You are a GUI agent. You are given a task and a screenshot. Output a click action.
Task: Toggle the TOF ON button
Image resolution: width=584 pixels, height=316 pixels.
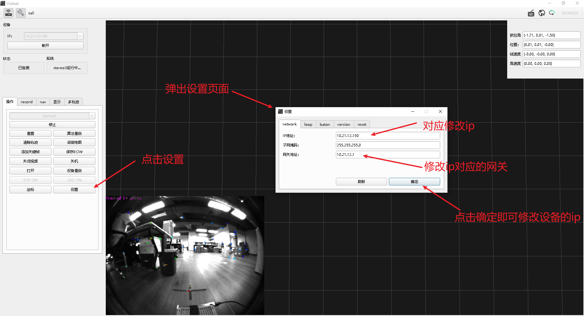coord(30,180)
